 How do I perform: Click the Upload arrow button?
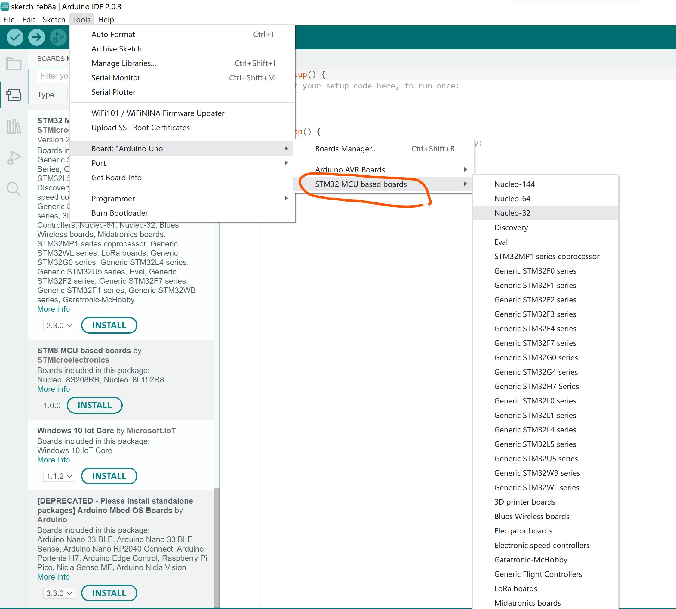pyautogui.click(x=36, y=38)
